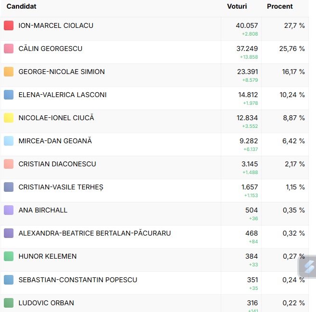Click the Candidat column header

coord(21,6)
